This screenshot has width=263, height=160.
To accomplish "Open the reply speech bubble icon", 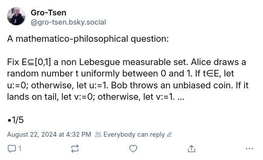I will tap(12, 149).
